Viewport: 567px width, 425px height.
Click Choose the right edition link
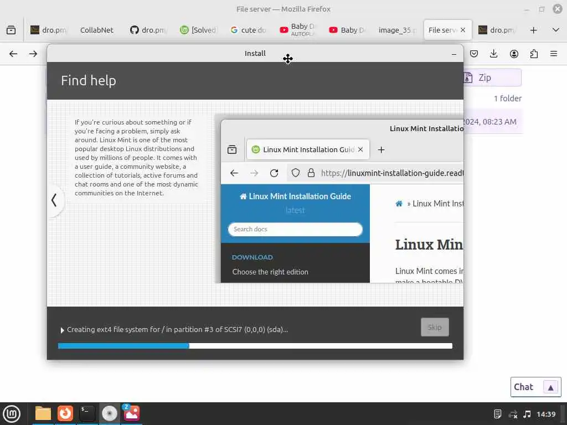click(270, 272)
